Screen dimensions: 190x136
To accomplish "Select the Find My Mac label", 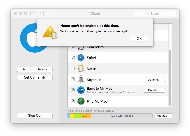I will tap(97, 101).
